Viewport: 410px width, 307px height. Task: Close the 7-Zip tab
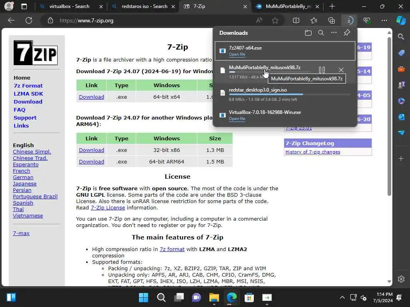pos(245,6)
